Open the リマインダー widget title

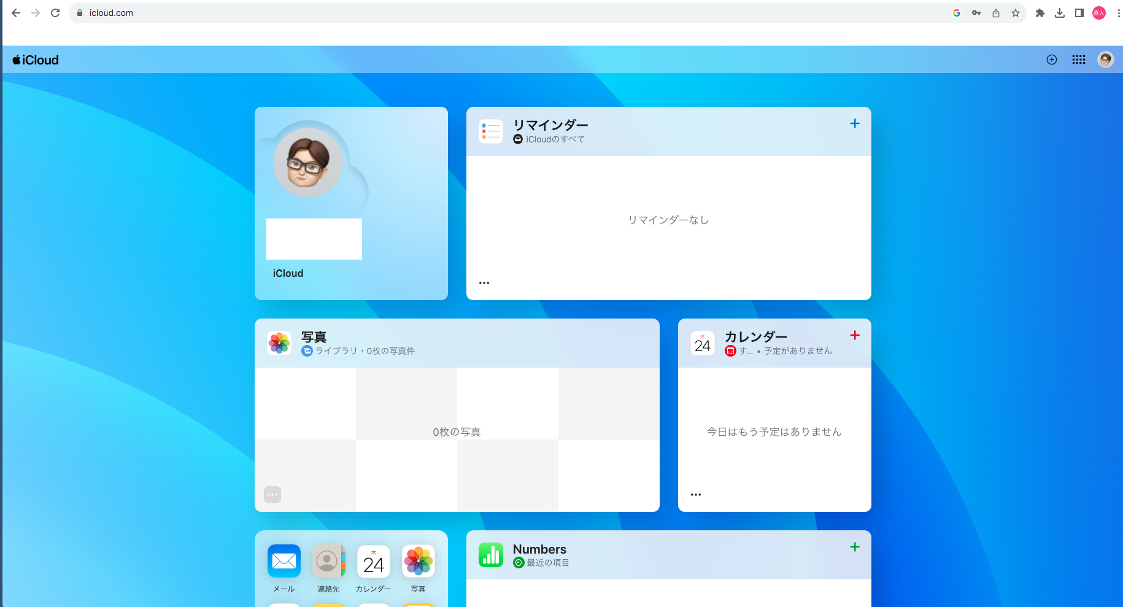point(550,125)
